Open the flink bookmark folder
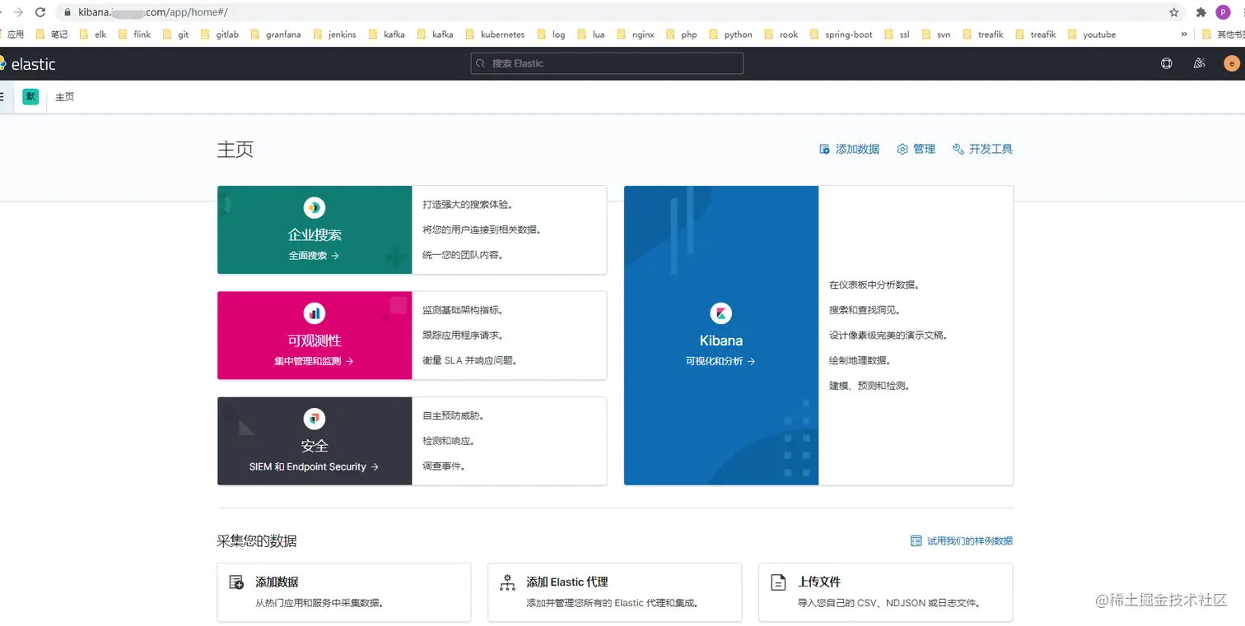This screenshot has width=1245, height=626. 135,35
